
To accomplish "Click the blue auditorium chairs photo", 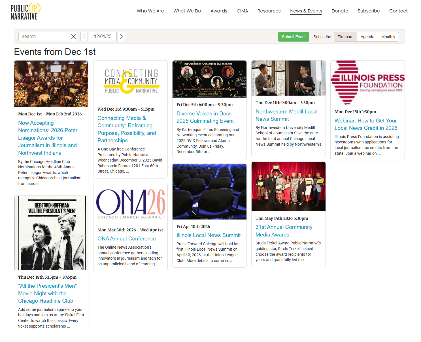I will coord(209,192).
